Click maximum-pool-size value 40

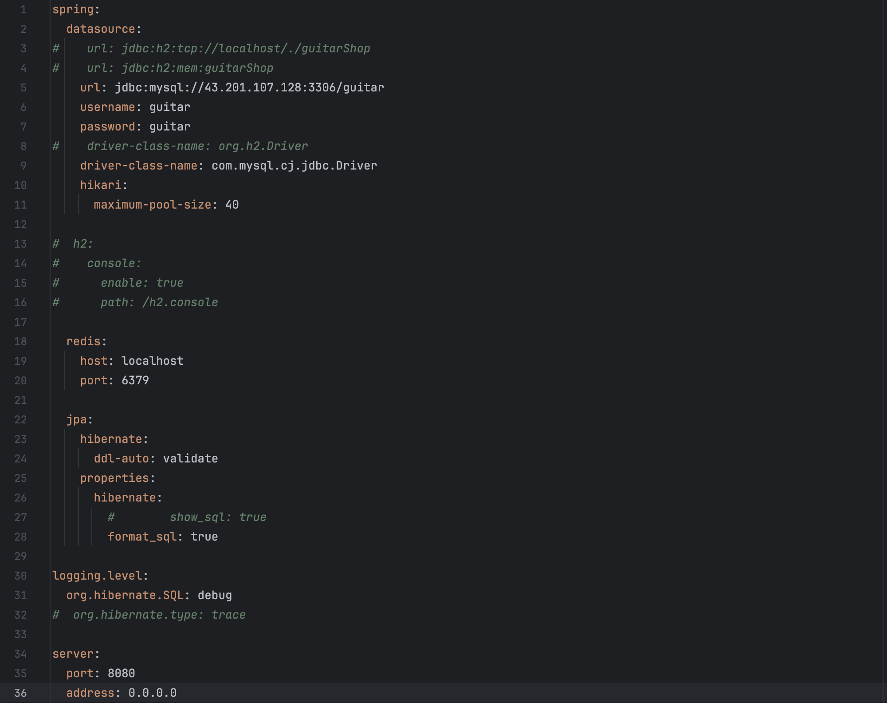[232, 205]
